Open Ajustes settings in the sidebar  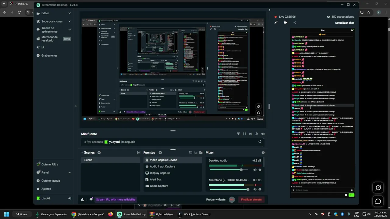click(44, 189)
